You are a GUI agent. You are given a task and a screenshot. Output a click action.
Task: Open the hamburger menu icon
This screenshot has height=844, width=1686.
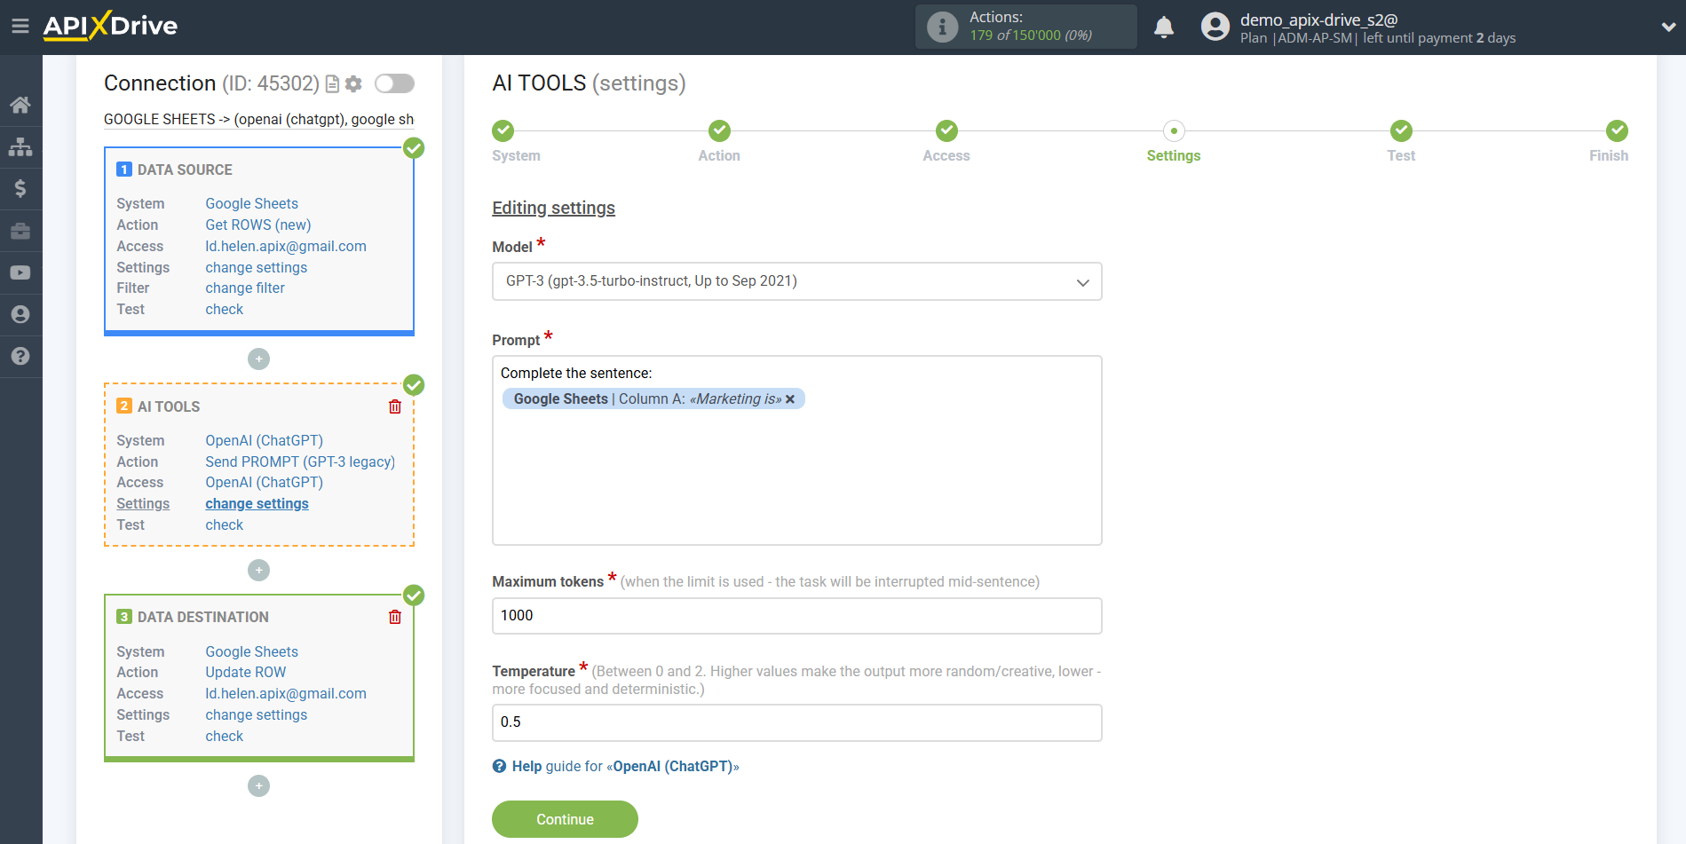coord(20,27)
